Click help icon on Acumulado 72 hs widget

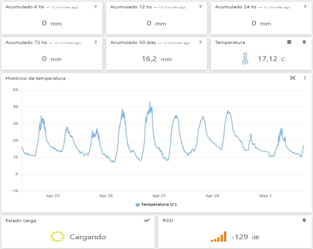pyautogui.click(x=95, y=42)
